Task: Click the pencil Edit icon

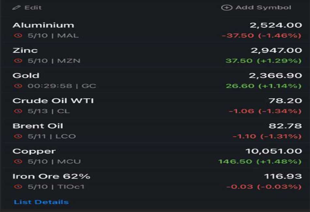Action: tap(16, 8)
